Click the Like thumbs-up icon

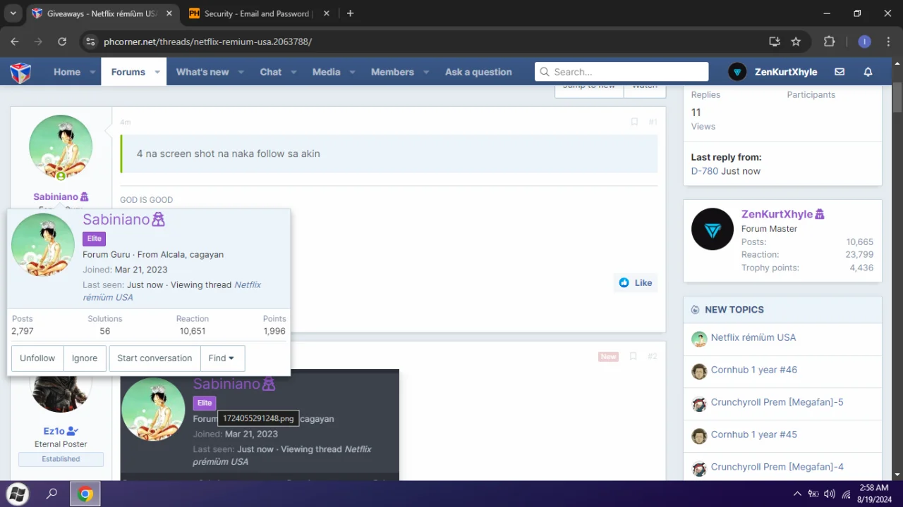(x=624, y=282)
